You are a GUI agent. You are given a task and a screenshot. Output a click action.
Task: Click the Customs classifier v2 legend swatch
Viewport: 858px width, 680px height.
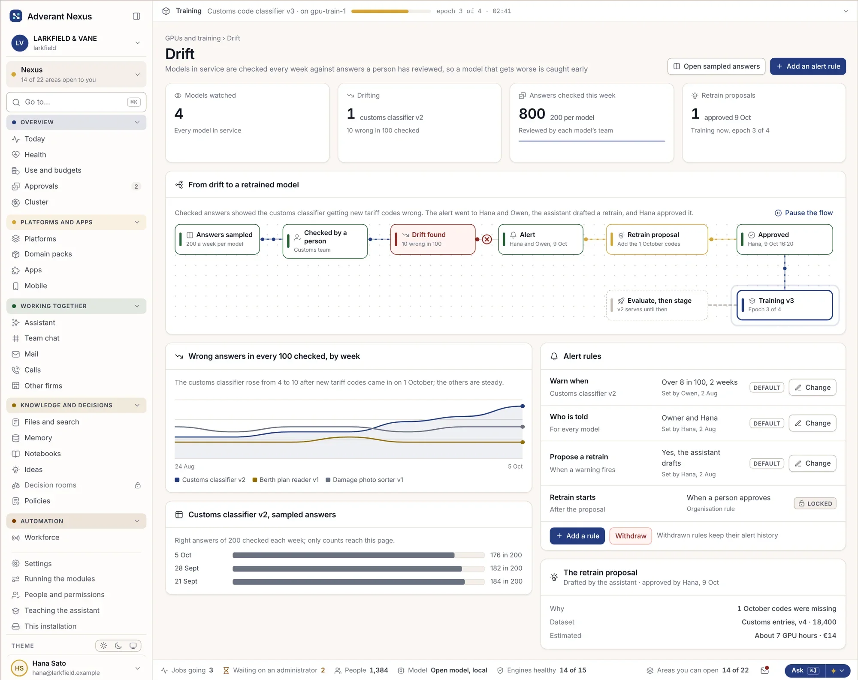[x=177, y=480]
